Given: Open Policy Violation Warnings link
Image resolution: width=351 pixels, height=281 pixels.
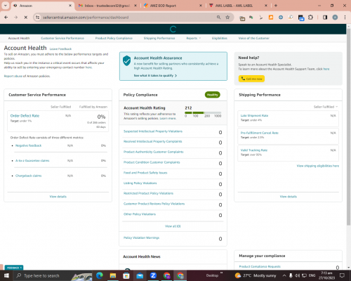Looking at the screenshot, I should pos(141,237).
